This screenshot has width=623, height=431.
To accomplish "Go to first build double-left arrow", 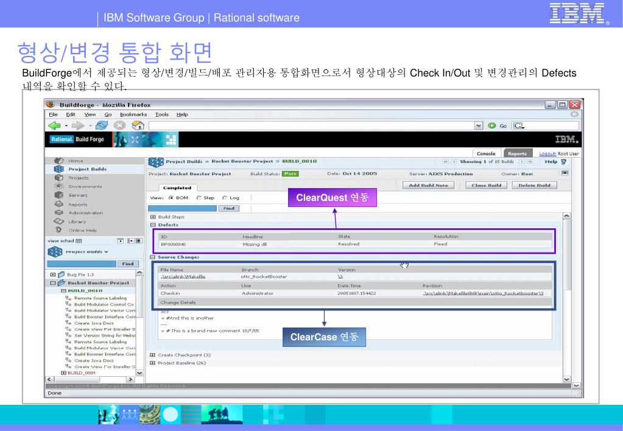I will click(x=445, y=162).
